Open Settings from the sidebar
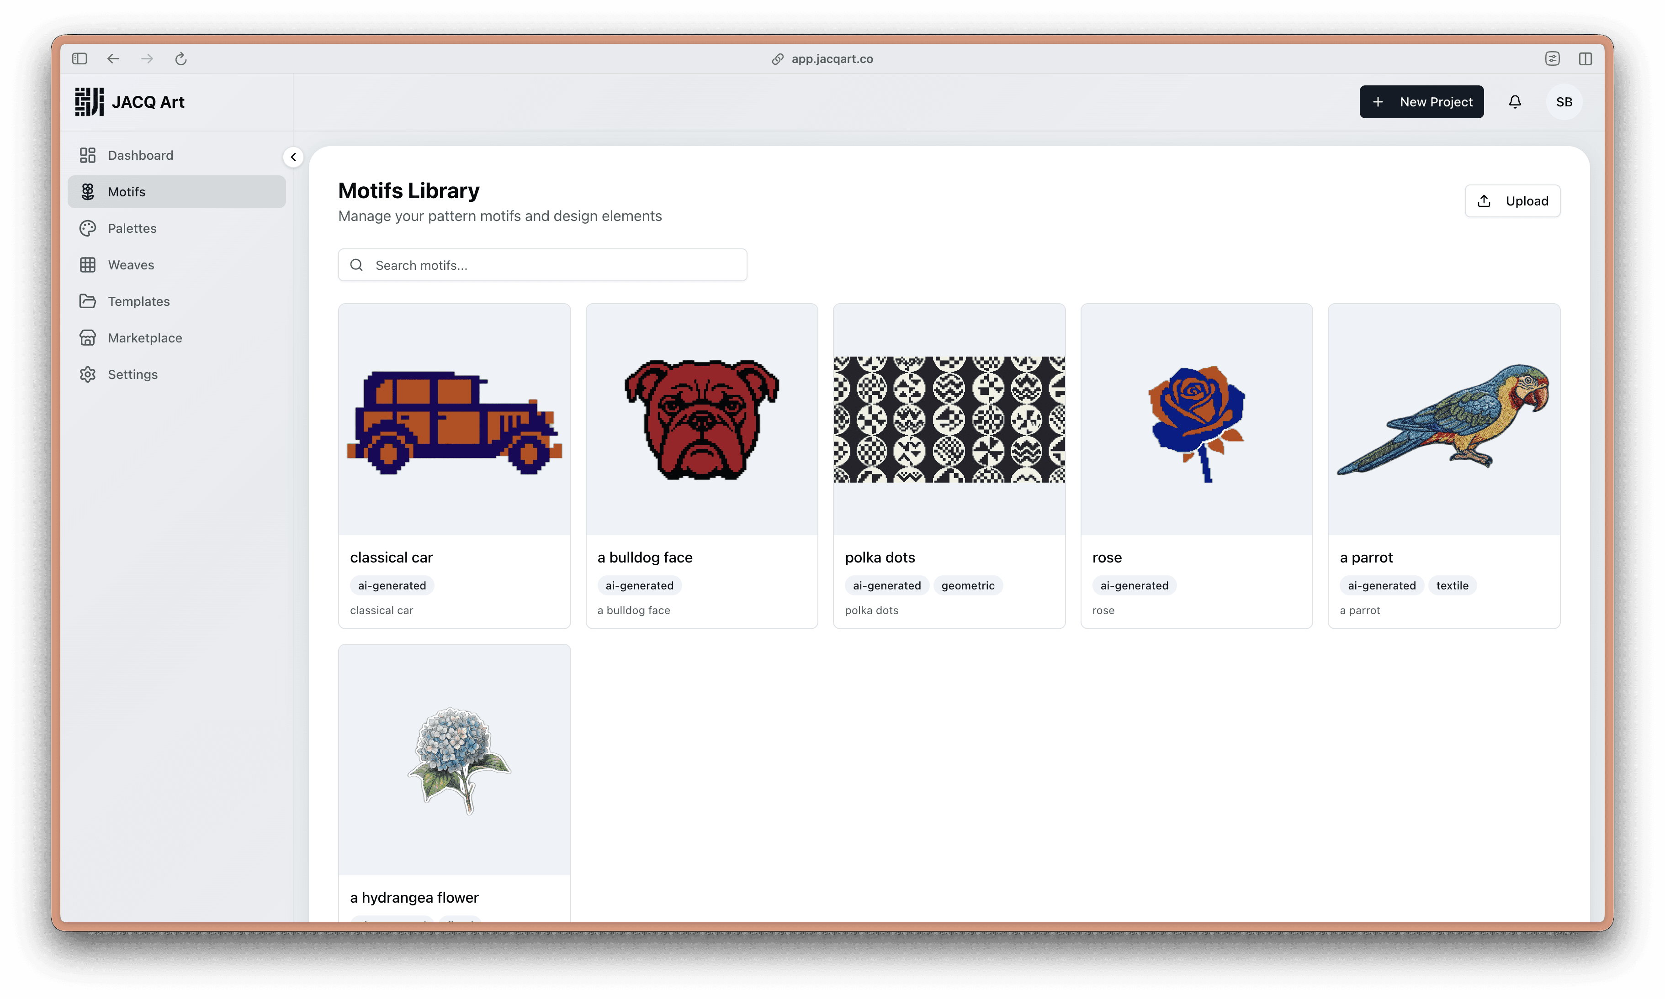The image size is (1665, 999). [133, 374]
